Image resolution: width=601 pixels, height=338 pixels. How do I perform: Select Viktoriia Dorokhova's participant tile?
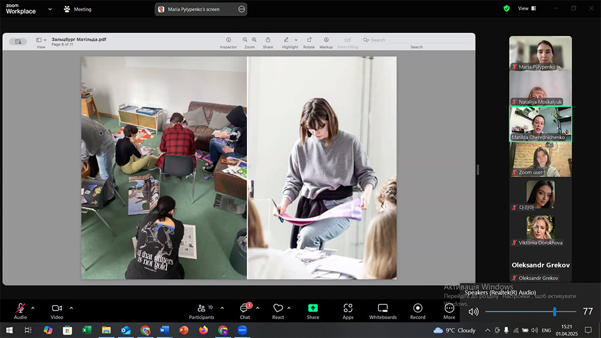tap(540, 230)
